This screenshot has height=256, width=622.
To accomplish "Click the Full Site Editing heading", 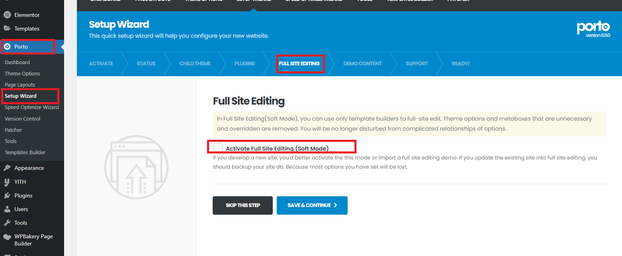I will tap(249, 101).
